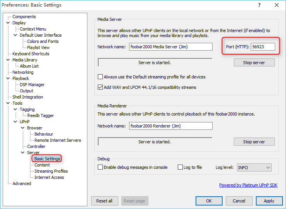Click the Media Renderer Network name field
Screen dimensions: 286x209
171,126
